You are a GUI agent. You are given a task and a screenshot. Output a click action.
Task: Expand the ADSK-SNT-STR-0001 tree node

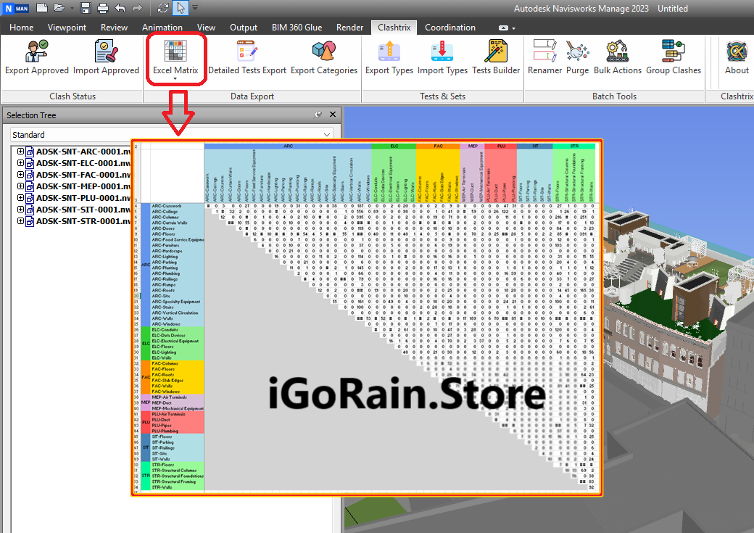[x=20, y=221]
